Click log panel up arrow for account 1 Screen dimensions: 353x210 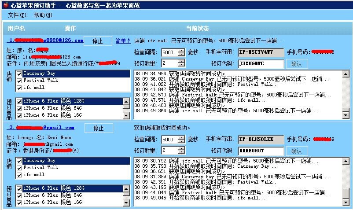346,74
